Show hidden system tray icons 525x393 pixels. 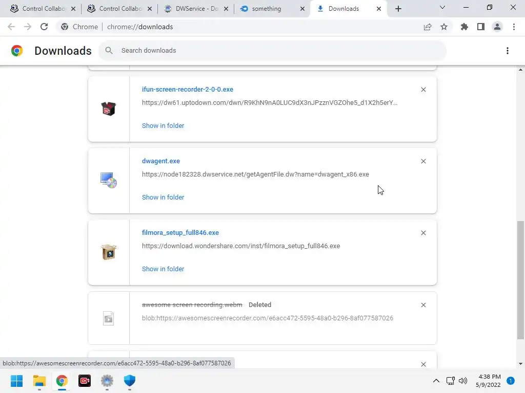click(436, 381)
